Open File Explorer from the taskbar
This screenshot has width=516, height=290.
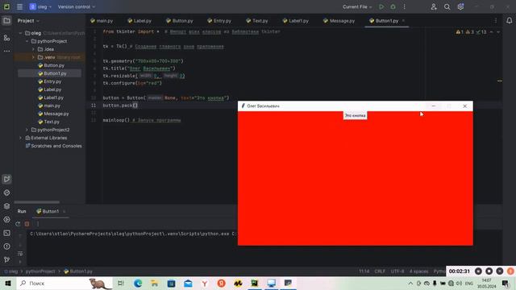(x=154, y=283)
